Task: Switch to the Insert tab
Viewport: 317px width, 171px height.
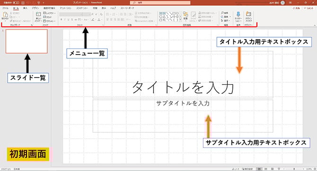Action: point(25,8)
